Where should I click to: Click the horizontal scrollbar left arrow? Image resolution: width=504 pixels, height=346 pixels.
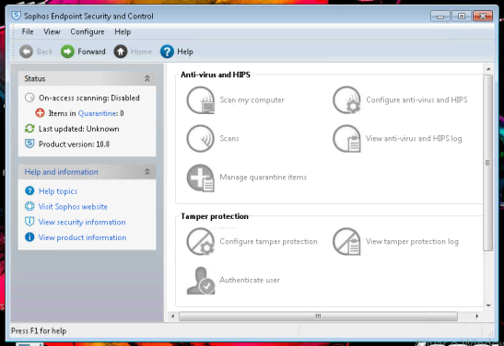point(173,317)
